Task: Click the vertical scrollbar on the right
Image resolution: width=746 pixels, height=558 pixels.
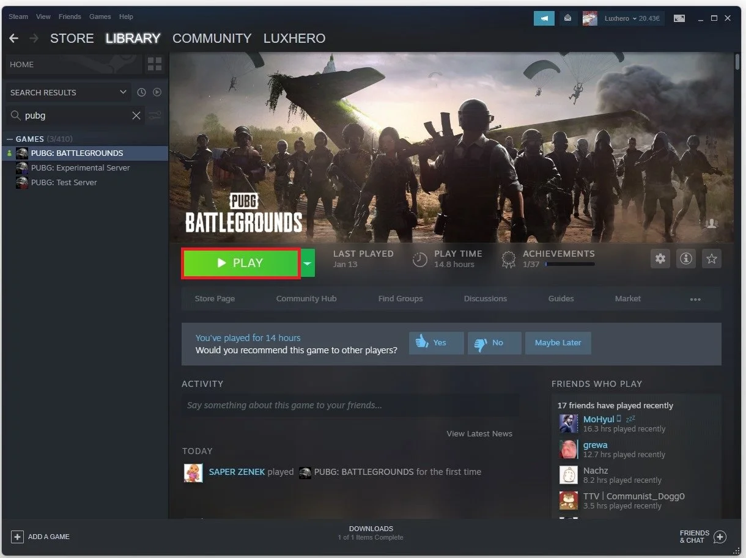Action: [x=737, y=62]
